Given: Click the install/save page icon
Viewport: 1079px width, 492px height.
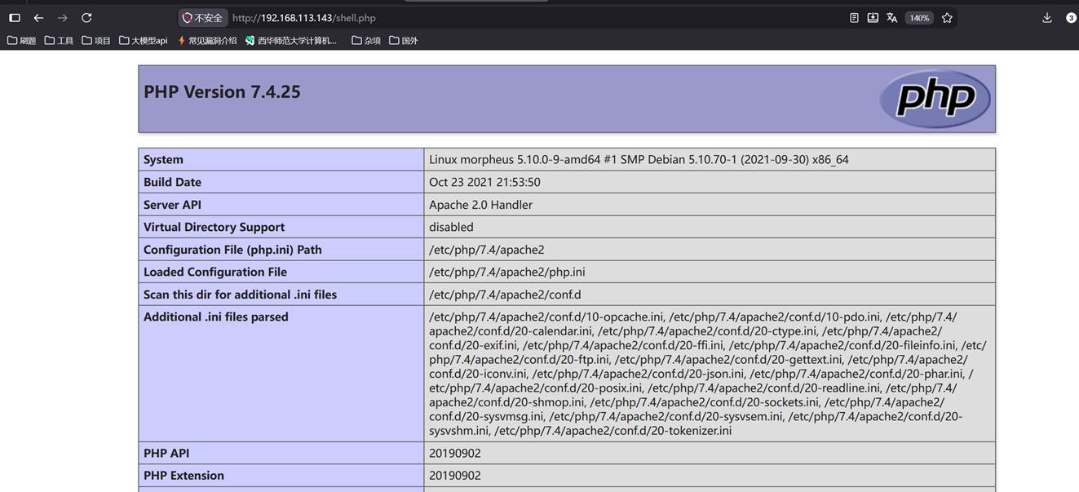Looking at the screenshot, I should pos(873,18).
